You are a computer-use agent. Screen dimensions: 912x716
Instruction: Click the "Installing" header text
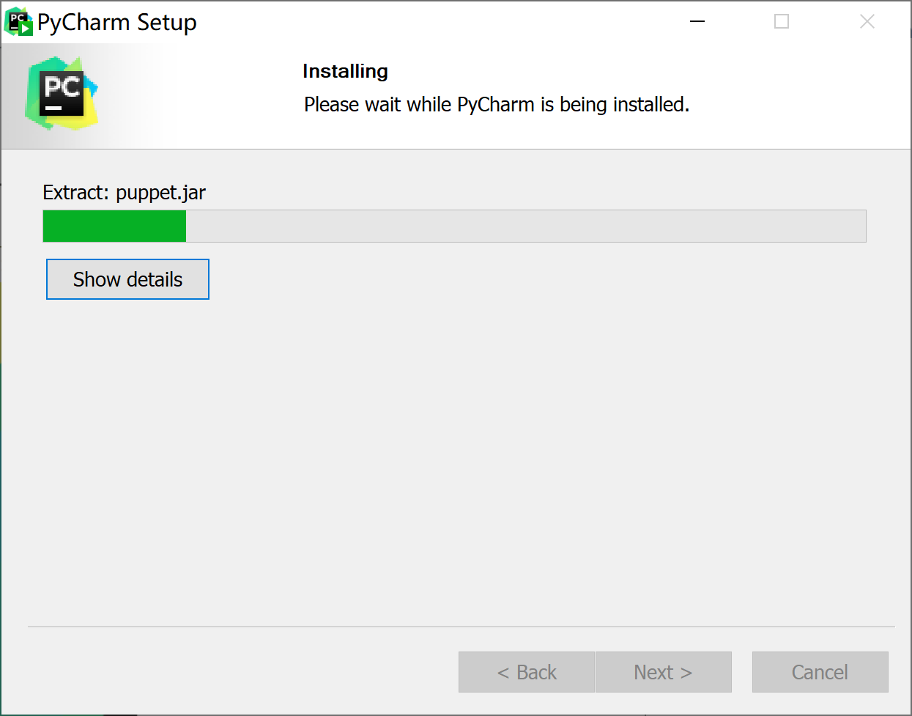click(x=345, y=71)
